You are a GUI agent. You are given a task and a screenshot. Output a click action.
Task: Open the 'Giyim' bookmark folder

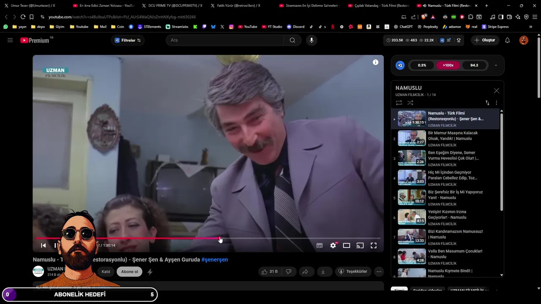click(57, 27)
